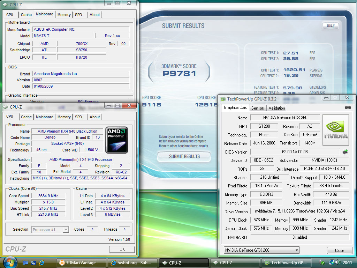This screenshot has height=268, width=357.
Task: Switch to TechPowerUp GPU-Z taskbar button
Action: [x=286, y=263]
